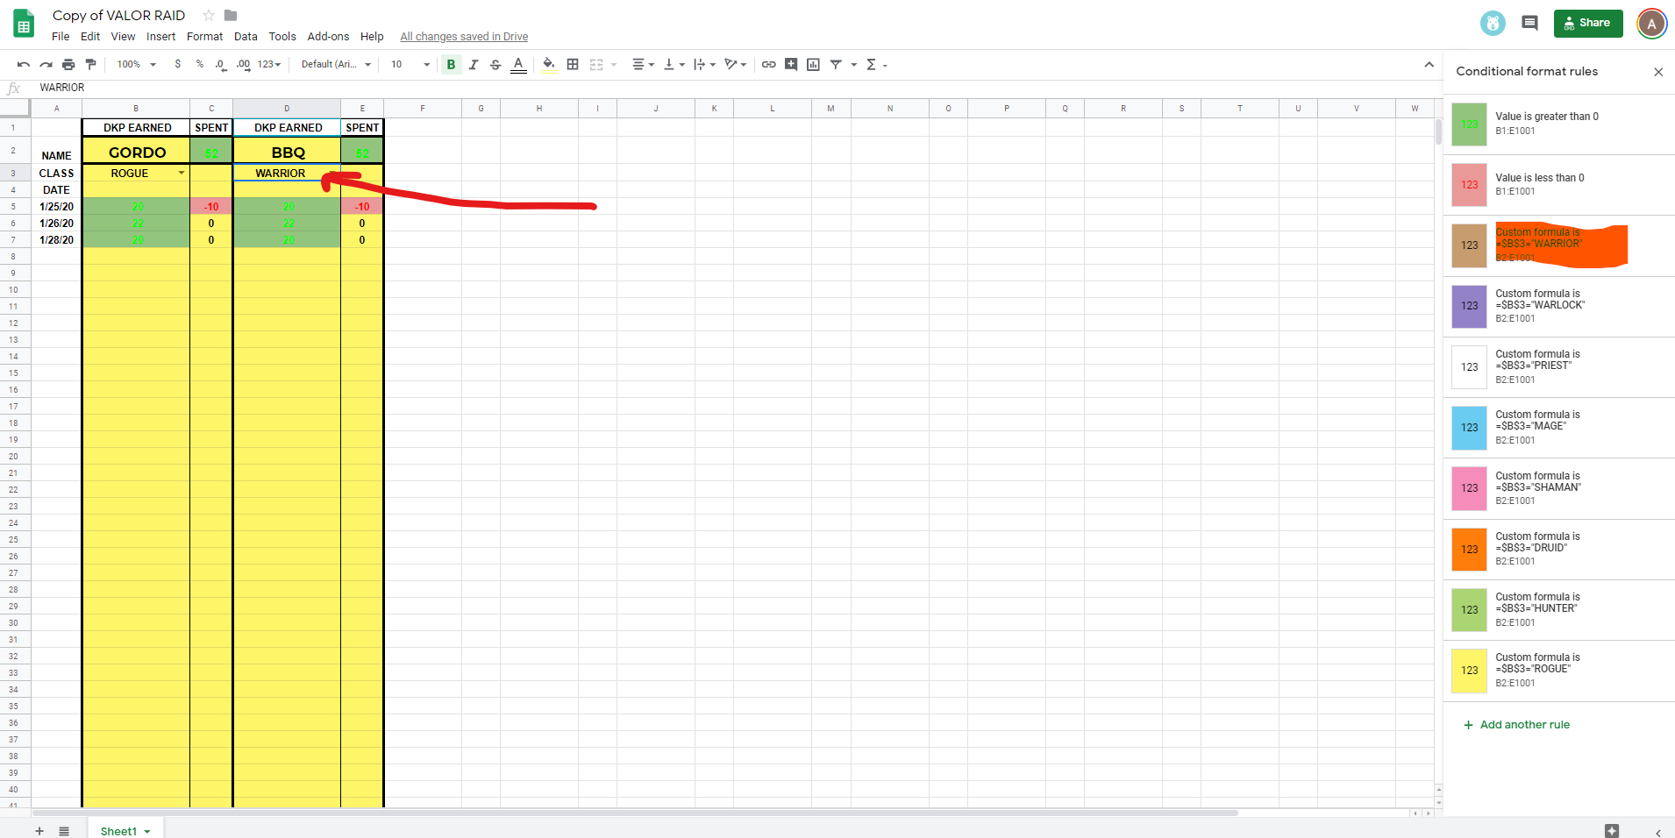Click the create a filter icon
1675x838 pixels.
[x=836, y=64]
